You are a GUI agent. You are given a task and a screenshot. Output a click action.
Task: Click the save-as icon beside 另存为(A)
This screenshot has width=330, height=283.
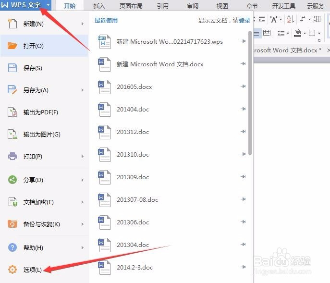(x=12, y=90)
